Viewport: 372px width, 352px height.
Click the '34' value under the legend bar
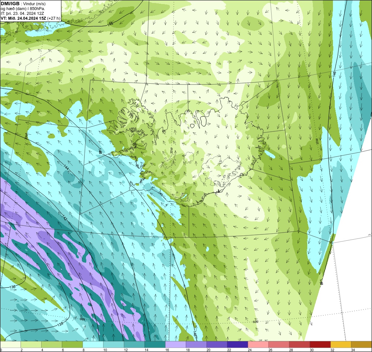[353, 350]
